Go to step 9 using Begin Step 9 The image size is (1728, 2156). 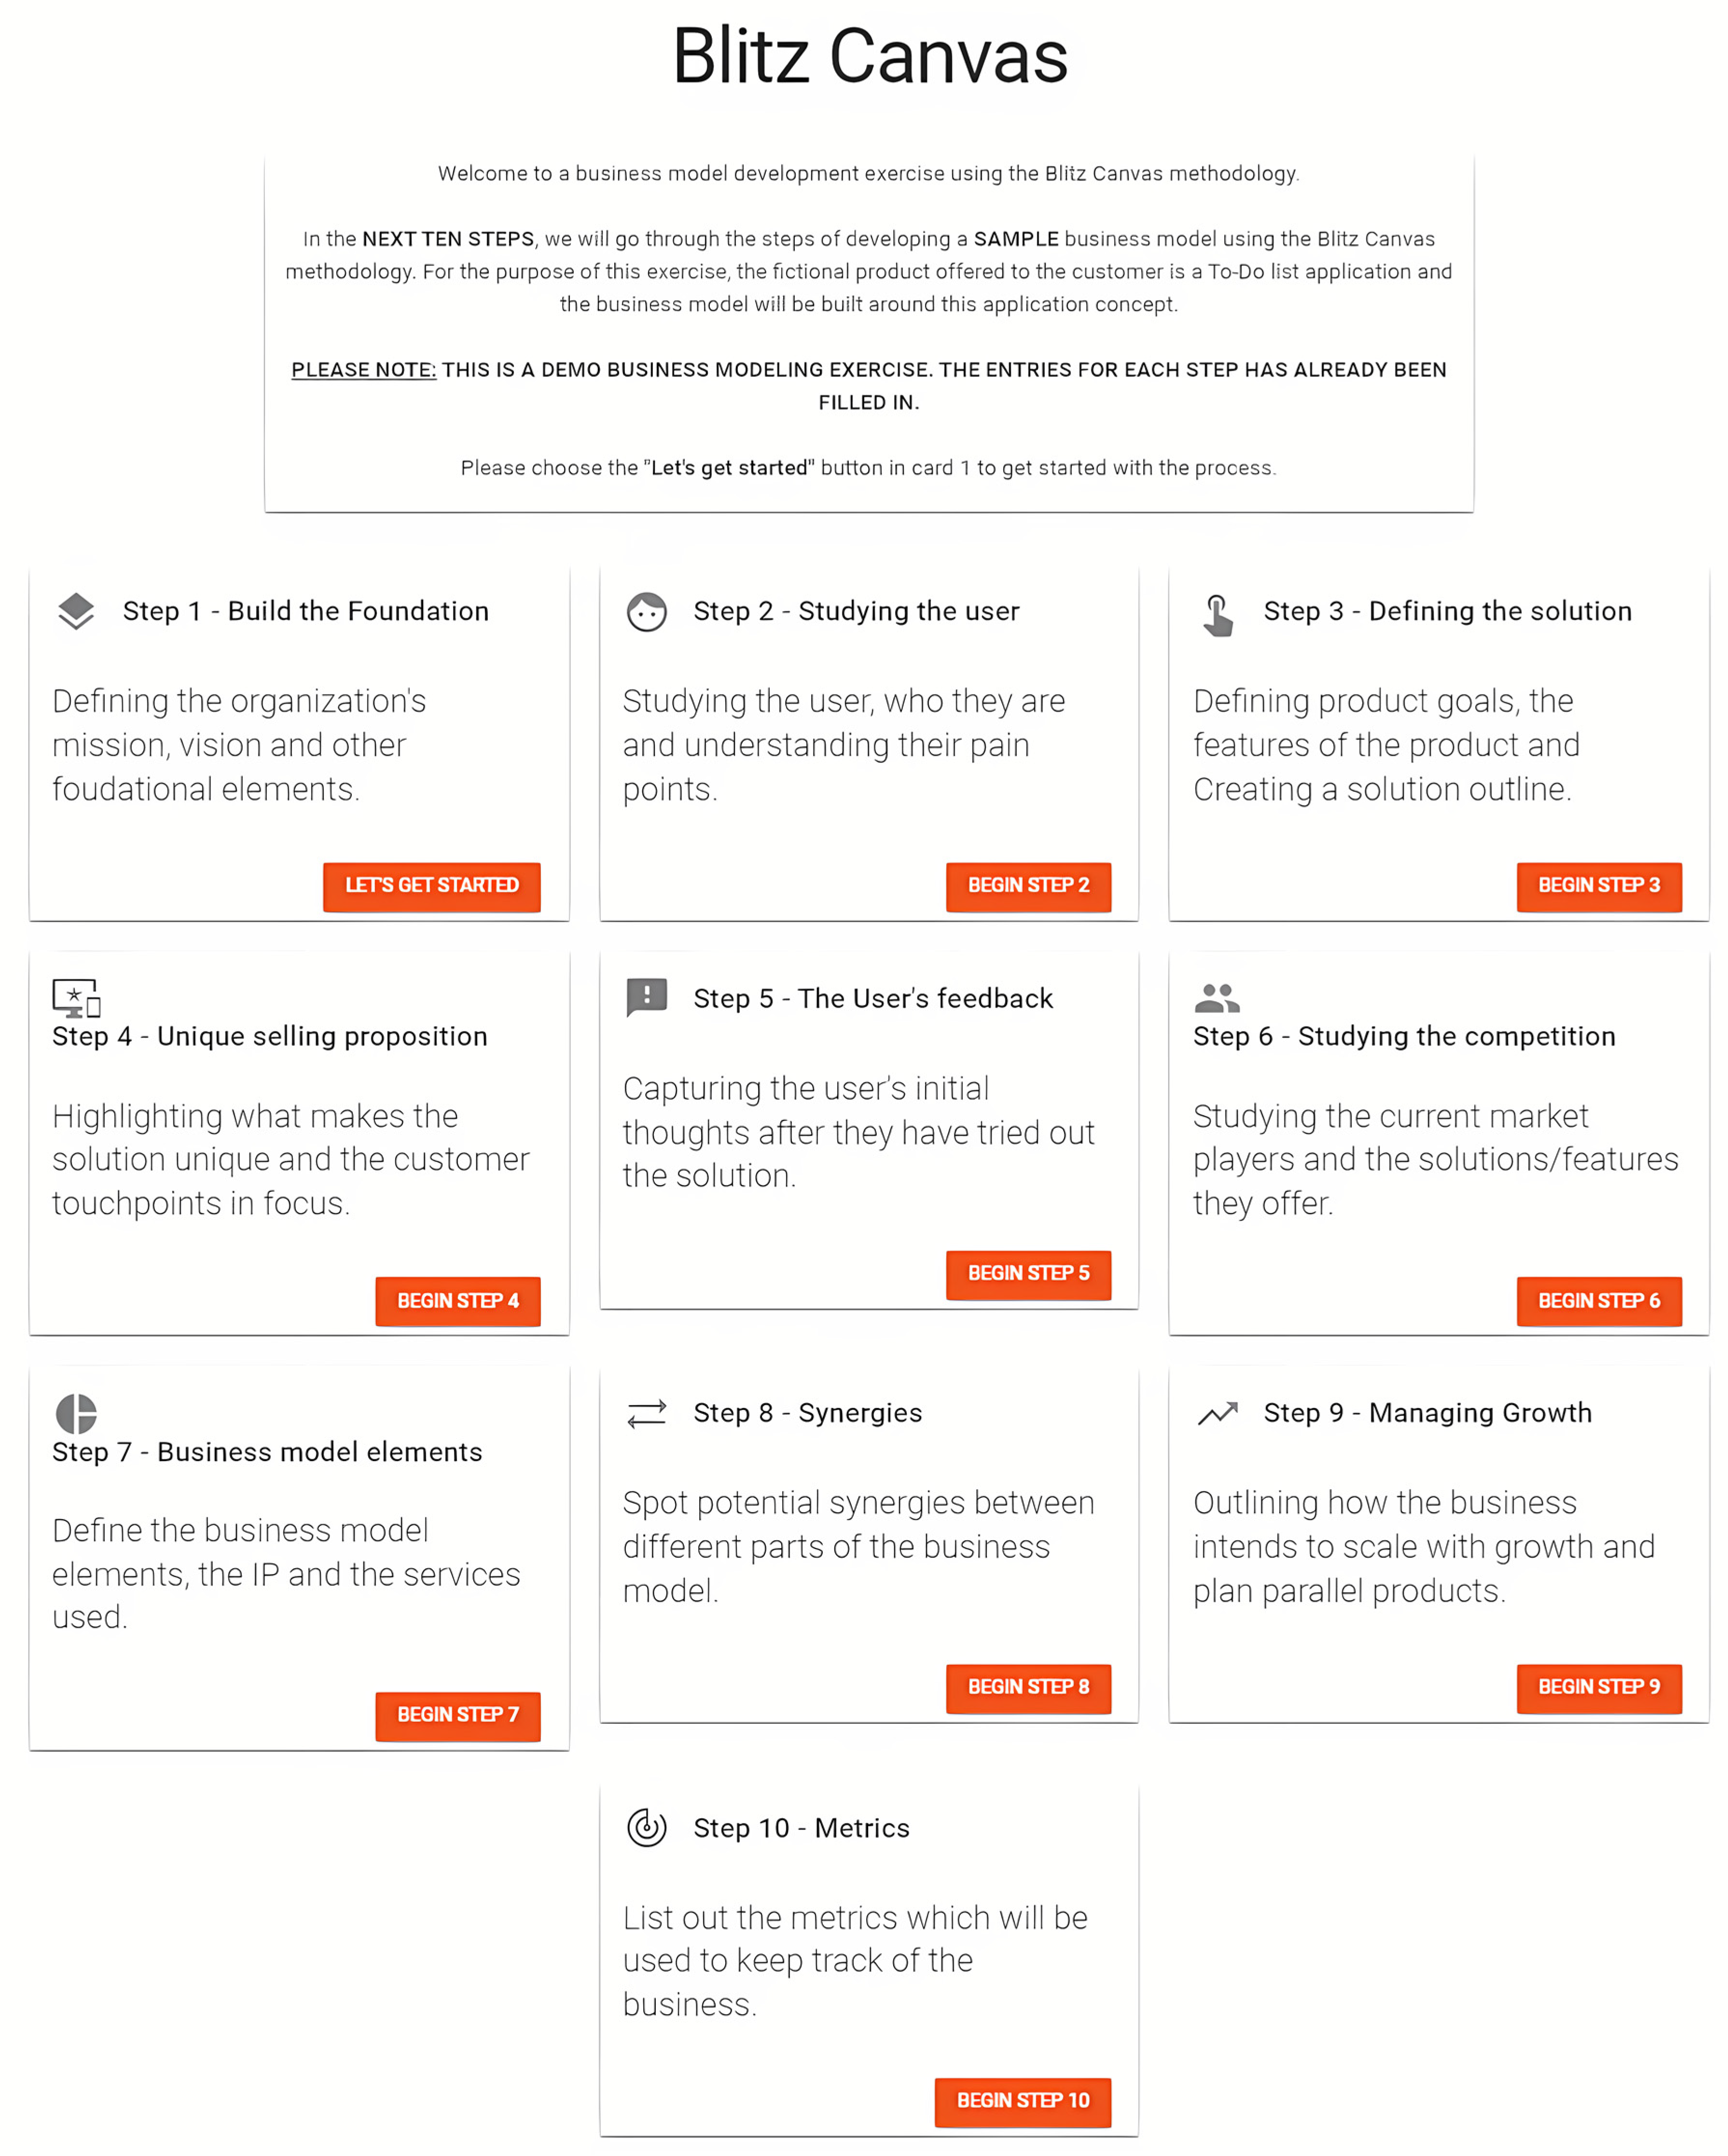coord(1598,1688)
